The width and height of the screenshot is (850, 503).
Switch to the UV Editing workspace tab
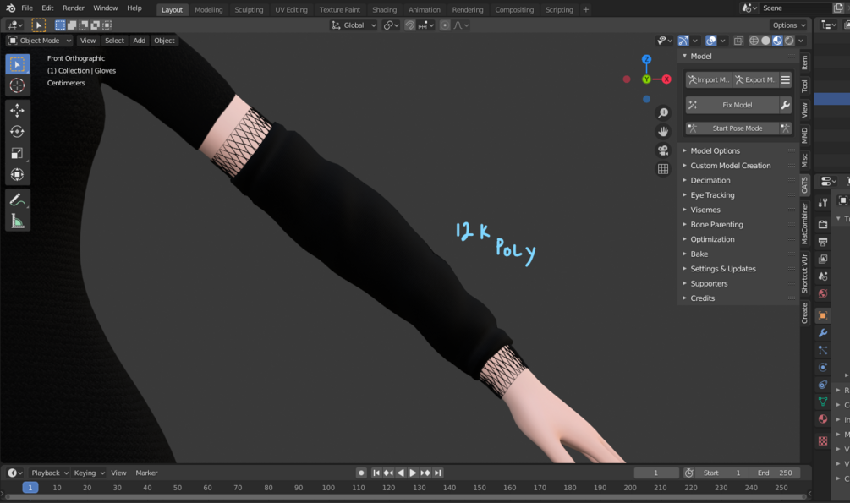[x=291, y=10]
